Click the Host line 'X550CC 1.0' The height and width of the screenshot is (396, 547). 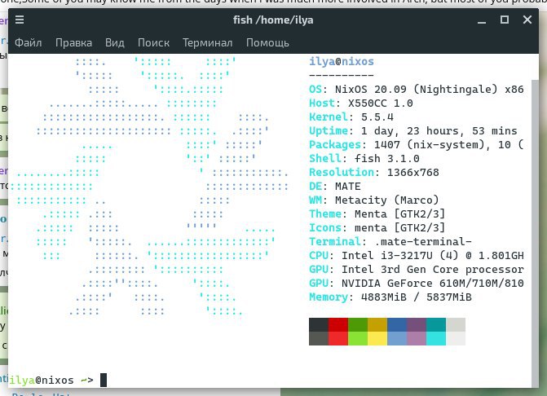(380, 103)
